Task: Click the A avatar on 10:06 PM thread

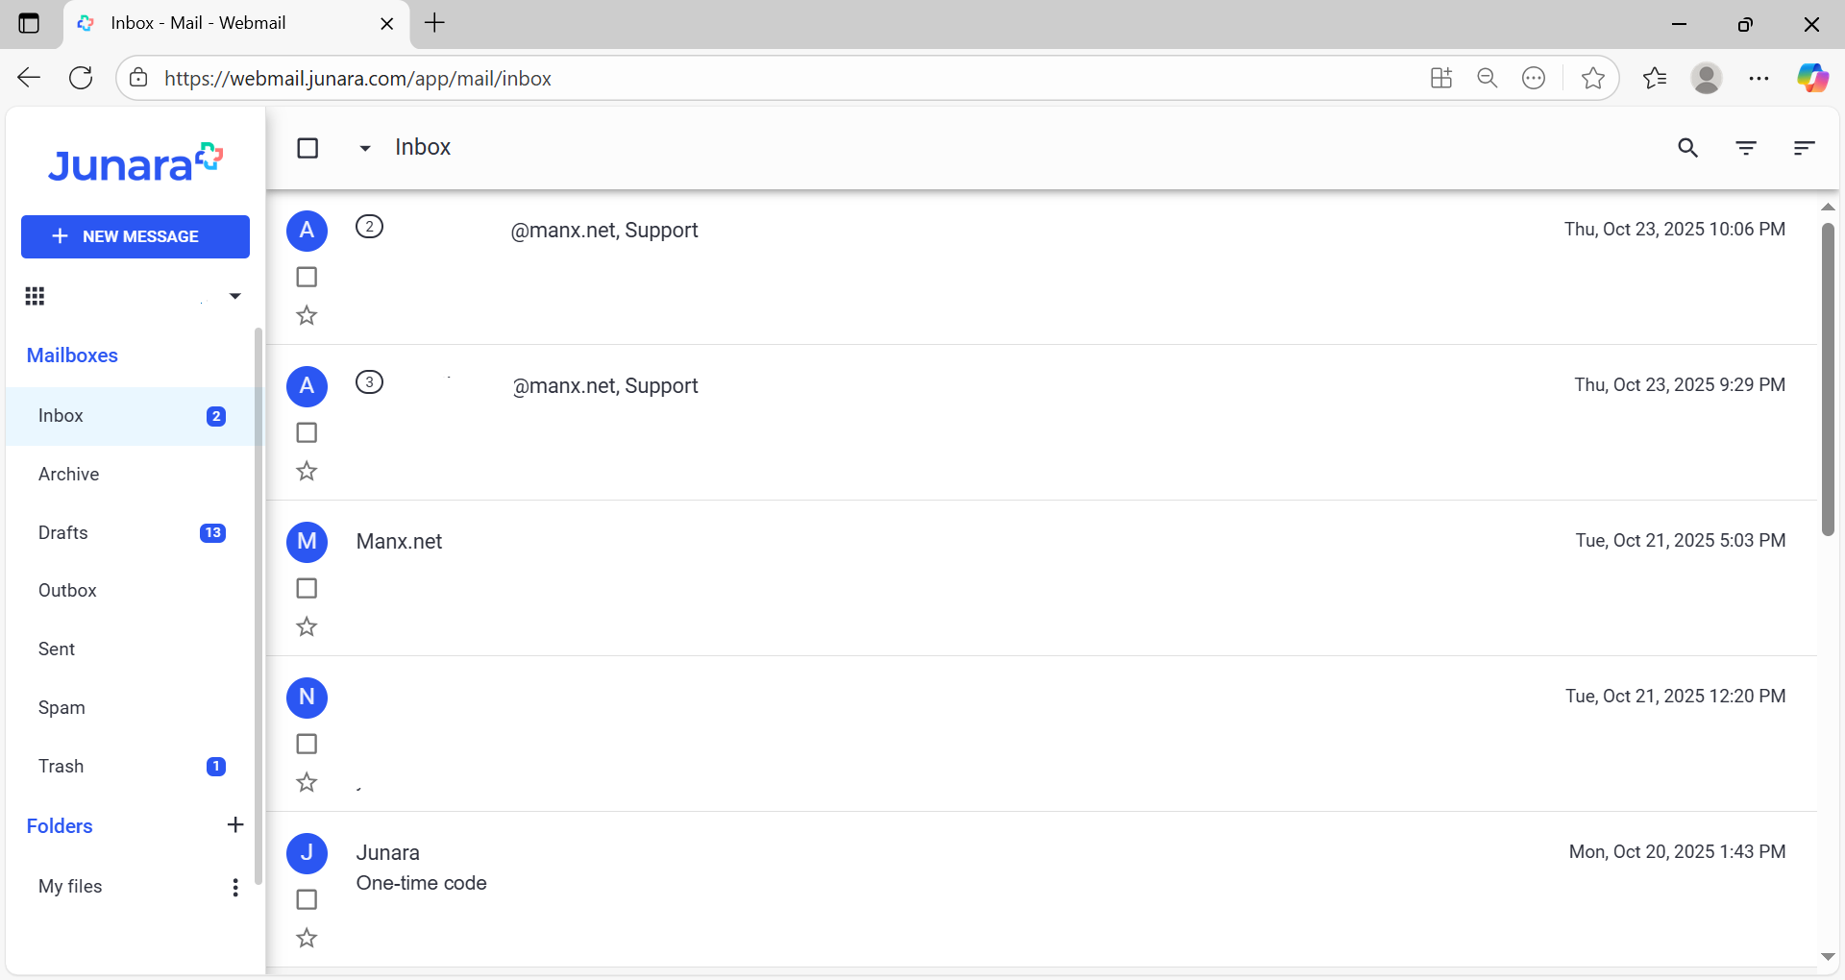Action: 307,231
